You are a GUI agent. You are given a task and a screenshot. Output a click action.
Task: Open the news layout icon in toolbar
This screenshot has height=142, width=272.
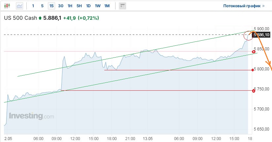(122, 6)
